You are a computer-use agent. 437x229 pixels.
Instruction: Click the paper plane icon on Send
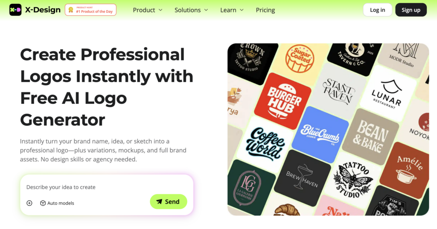click(159, 202)
